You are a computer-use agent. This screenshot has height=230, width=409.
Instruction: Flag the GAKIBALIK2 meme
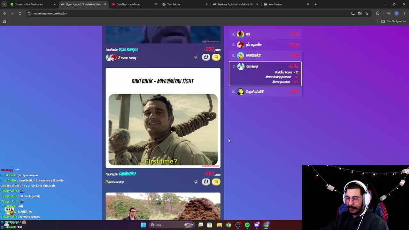tap(196, 182)
